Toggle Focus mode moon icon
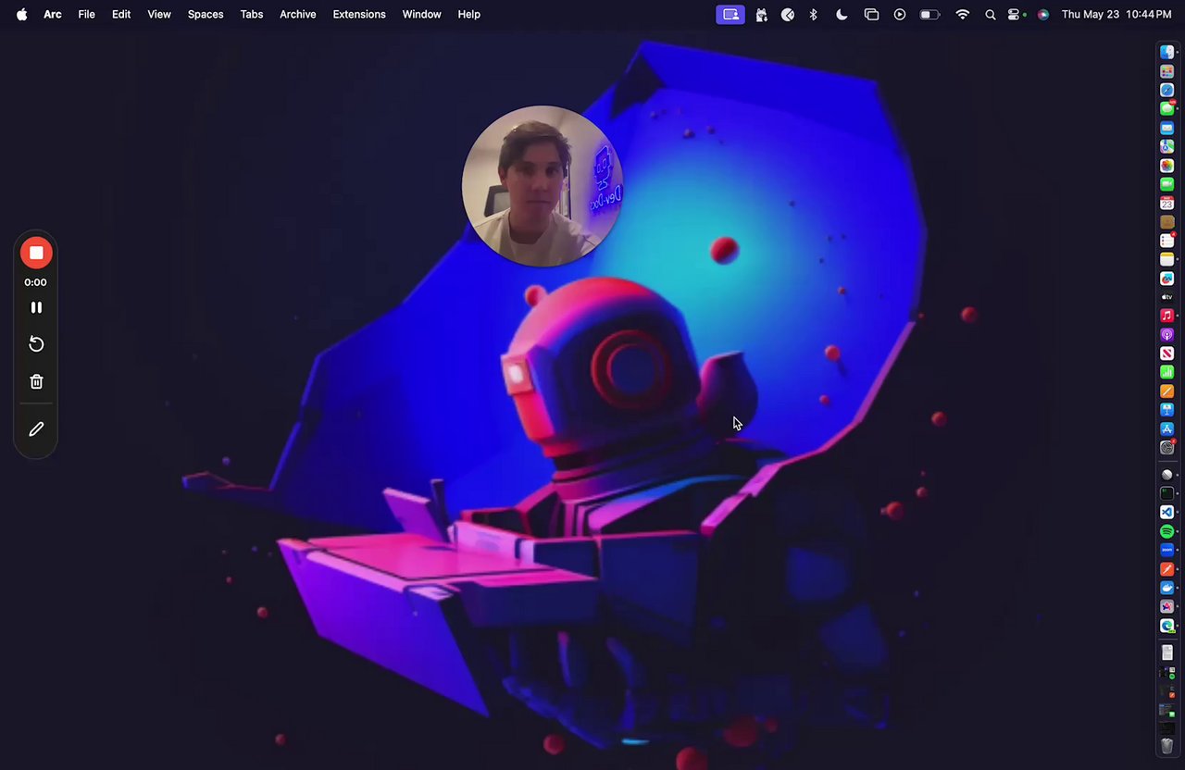Viewport: 1185px width, 770px height. pos(842,14)
